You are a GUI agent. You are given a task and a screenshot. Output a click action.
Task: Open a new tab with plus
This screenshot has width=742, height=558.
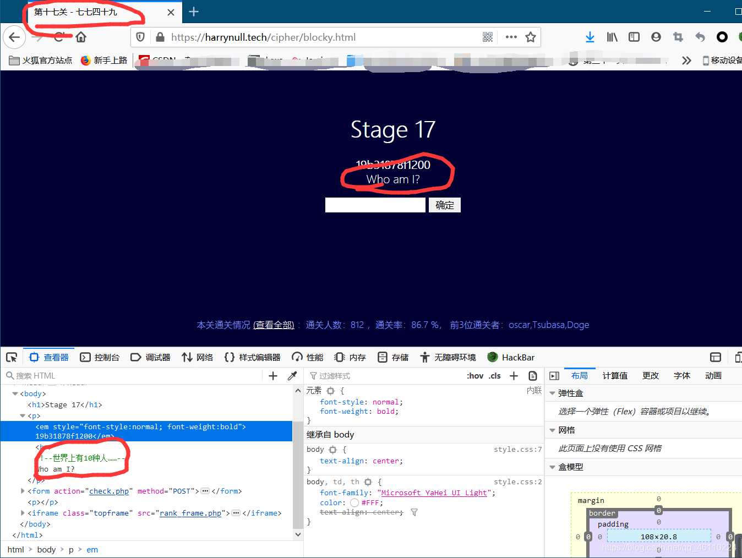click(194, 12)
